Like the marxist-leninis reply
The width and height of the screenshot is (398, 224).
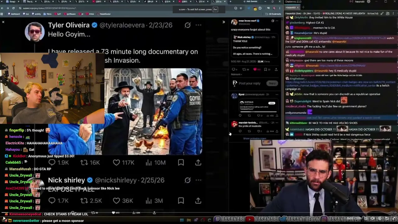click(x=260, y=131)
